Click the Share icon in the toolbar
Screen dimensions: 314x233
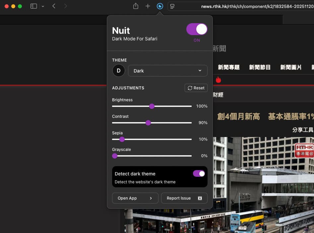pyautogui.click(x=136, y=6)
